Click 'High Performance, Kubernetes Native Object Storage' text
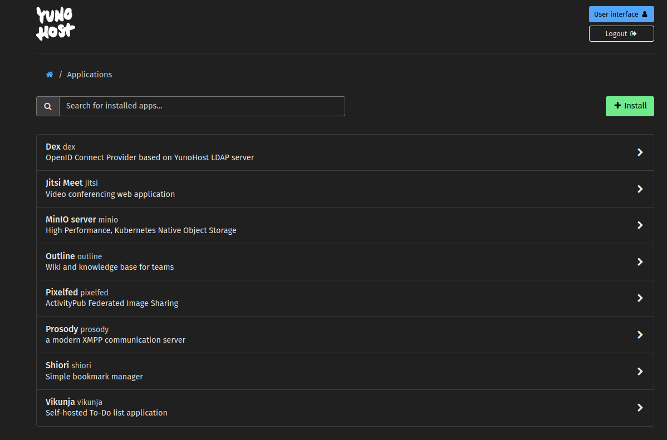This screenshot has width=667, height=440. (141, 230)
